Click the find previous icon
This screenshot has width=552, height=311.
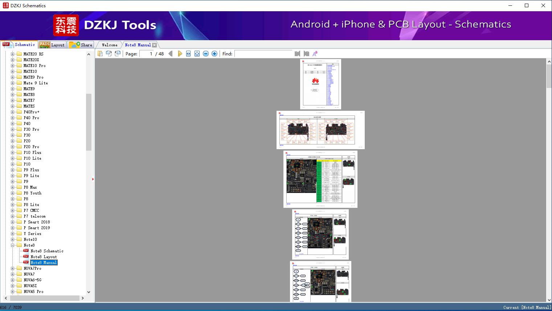tap(298, 54)
